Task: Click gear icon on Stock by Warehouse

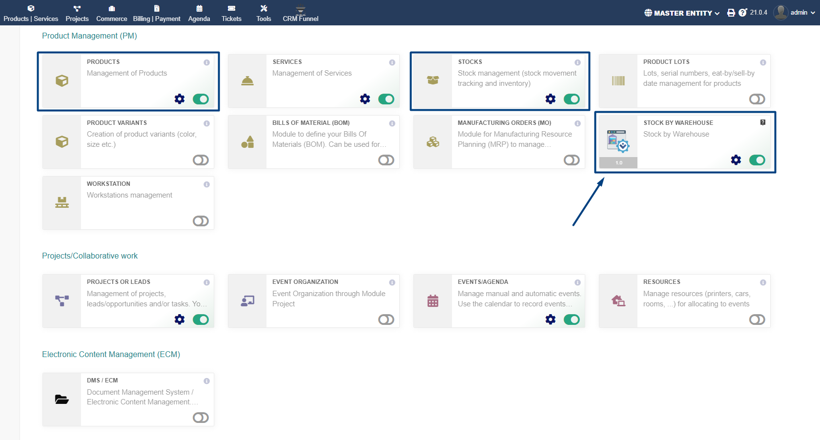Action: coord(736,160)
